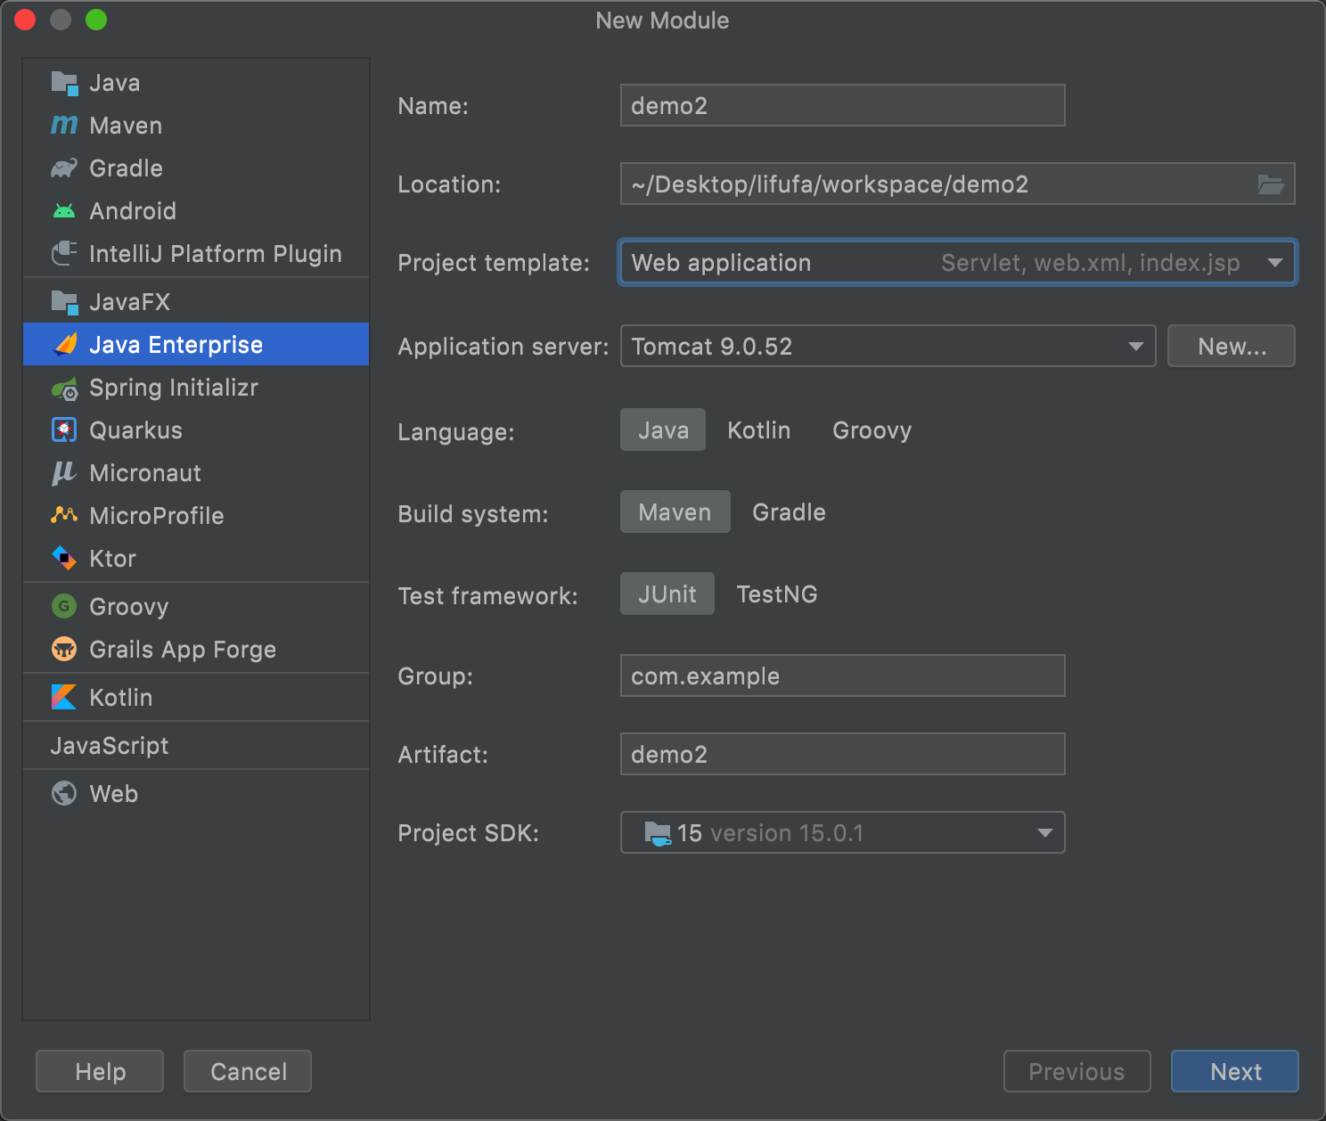Screen dimensions: 1326x1121
Task: Select Groovy as the language
Action: [x=872, y=430]
